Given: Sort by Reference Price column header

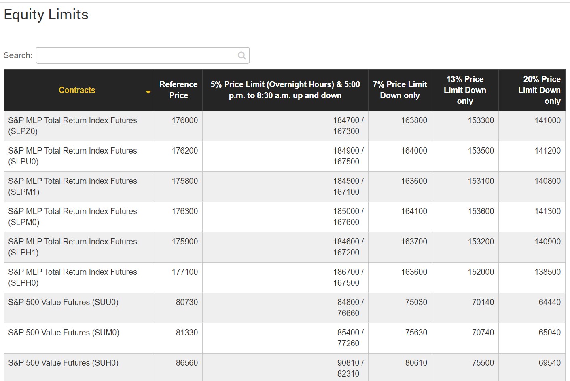Looking at the screenshot, I should 178,90.
